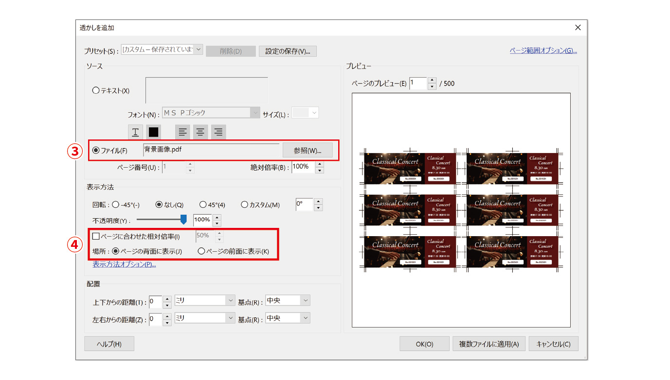Apply left text alignment
Screen dimensions: 670x380
pos(182,132)
